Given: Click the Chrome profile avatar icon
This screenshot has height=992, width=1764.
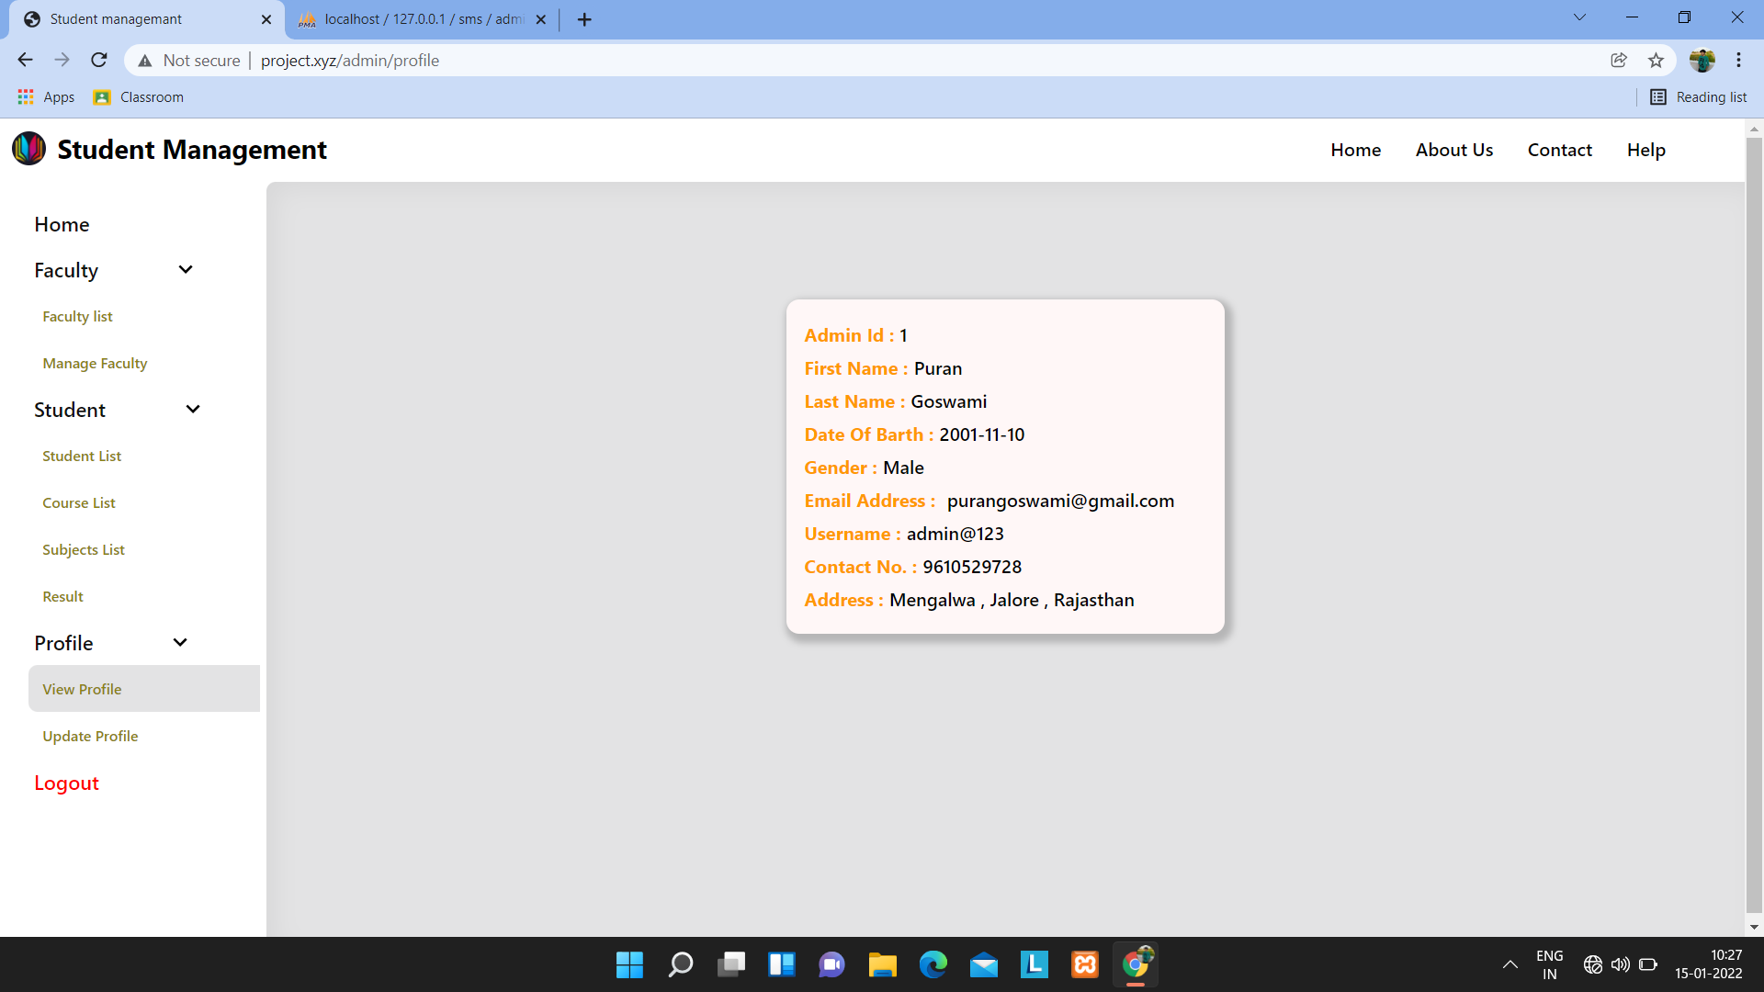Looking at the screenshot, I should (x=1703, y=60).
